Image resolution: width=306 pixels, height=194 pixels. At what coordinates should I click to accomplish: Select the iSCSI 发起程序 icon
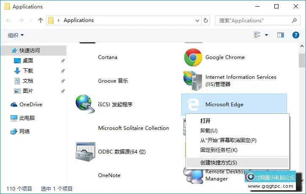pos(85,104)
